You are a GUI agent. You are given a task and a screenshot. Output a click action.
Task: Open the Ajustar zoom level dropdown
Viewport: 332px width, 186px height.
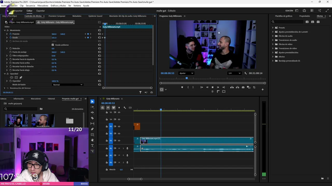click(186, 73)
